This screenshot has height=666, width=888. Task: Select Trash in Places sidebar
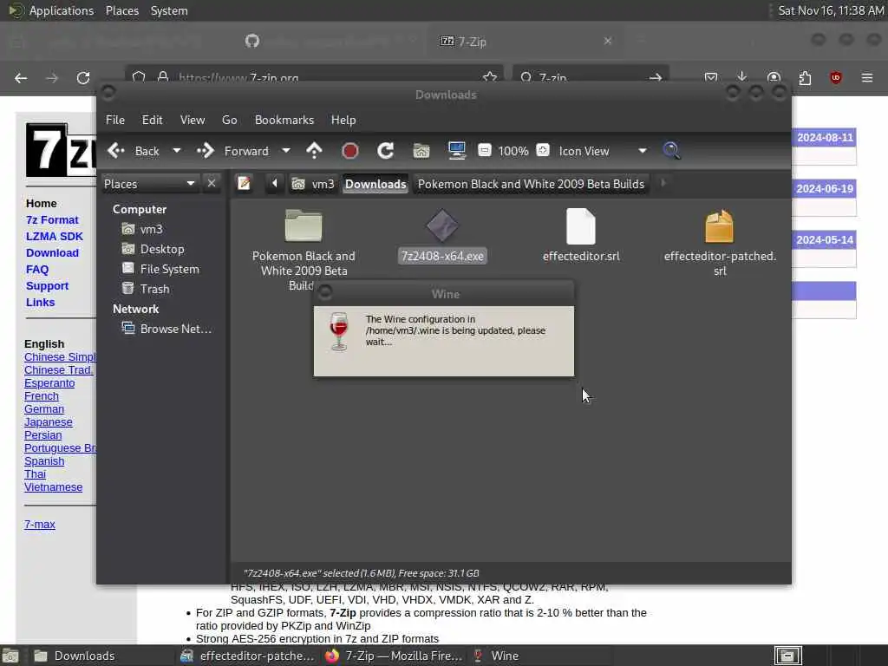pyautogui.click(x=146, y=289)
